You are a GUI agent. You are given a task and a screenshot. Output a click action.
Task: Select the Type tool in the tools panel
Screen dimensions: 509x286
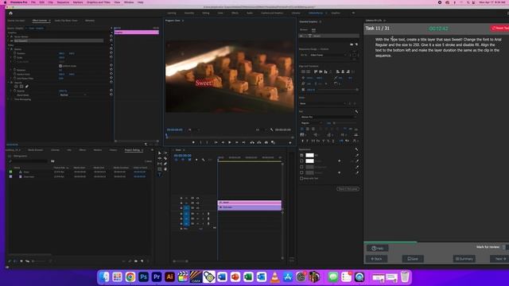click(x=159, y=174)
